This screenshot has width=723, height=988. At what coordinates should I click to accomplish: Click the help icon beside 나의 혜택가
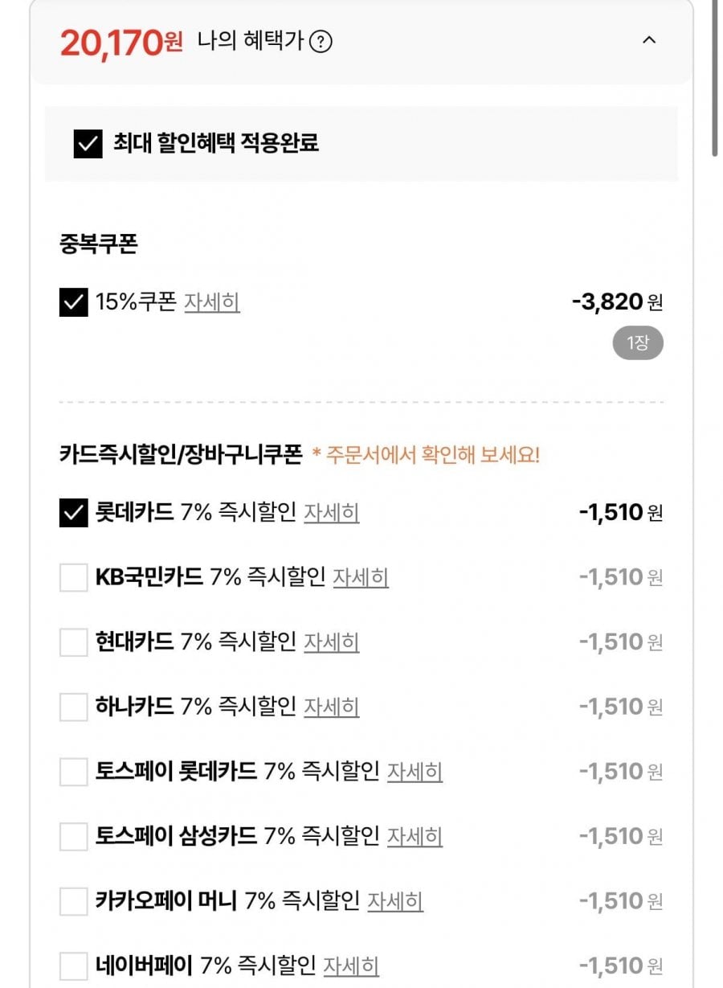[321, 41]
